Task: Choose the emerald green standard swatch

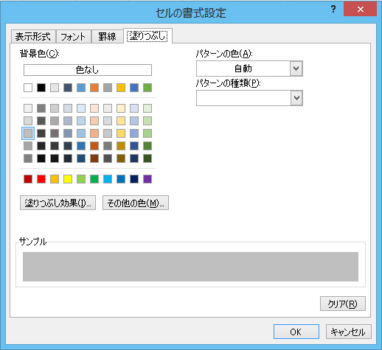Action: point(94,179)
